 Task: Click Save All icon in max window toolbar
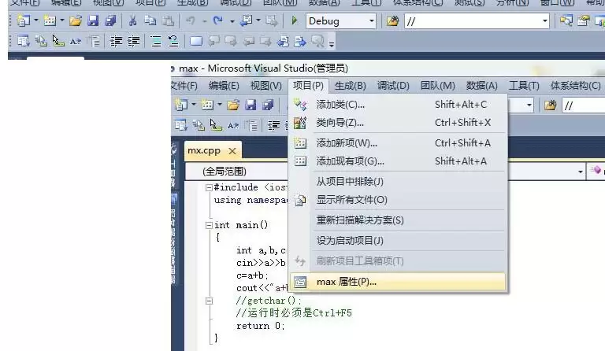[x=268, y=105]
